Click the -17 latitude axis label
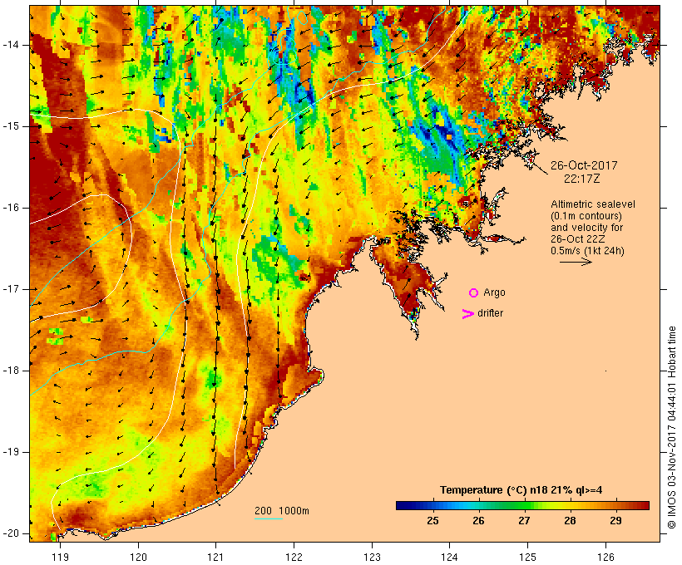Image resolution: width=682 pixels, height=565 pixels. 11,289
